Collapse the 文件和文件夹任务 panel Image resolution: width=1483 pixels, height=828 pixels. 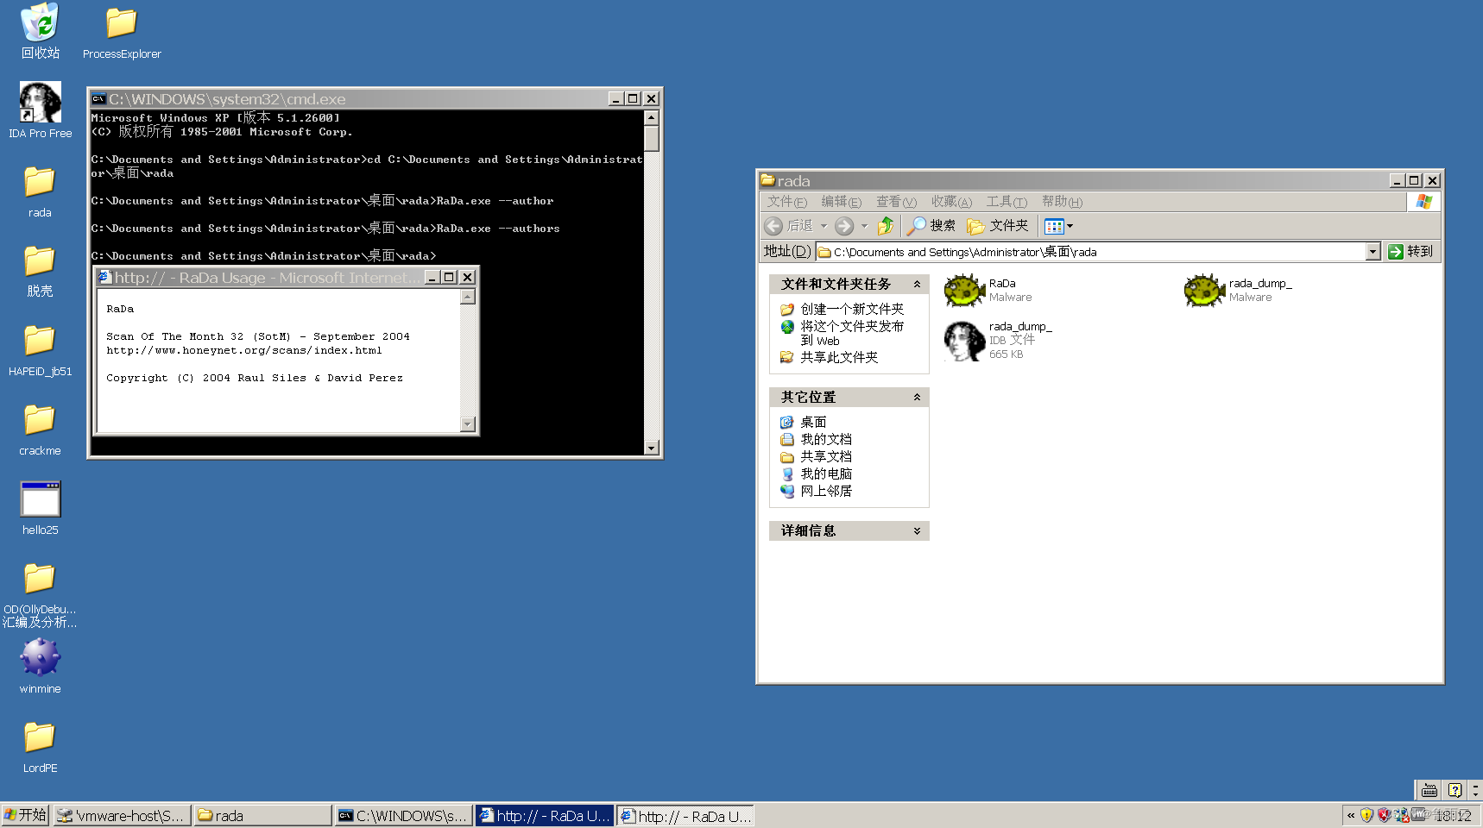coord(917,284)
